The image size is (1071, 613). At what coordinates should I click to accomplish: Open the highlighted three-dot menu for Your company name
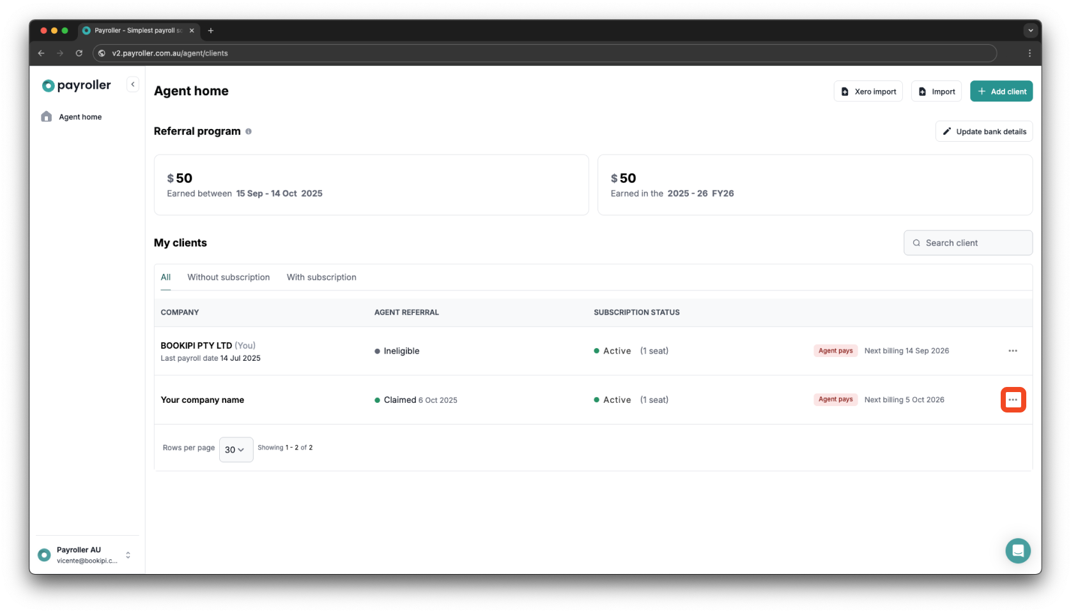(1013, 399)
